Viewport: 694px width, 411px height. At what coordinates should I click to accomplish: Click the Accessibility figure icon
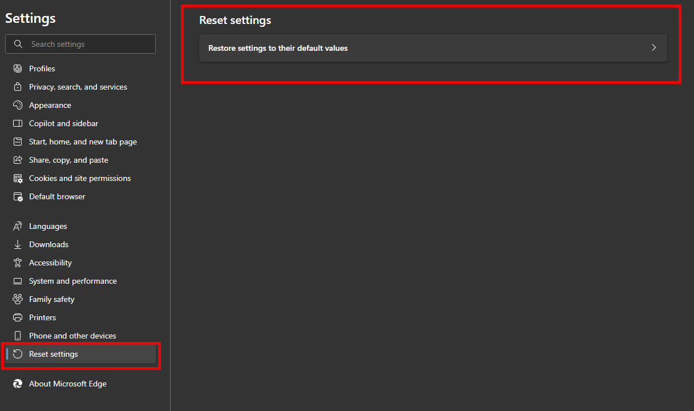[18, 263]
